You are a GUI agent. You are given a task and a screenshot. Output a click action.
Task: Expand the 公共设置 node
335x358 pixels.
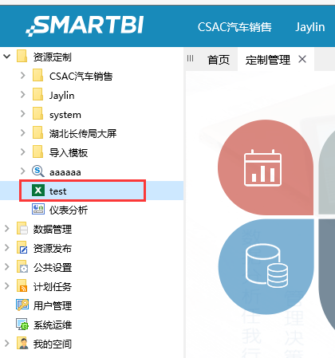[x=7, y=267]
